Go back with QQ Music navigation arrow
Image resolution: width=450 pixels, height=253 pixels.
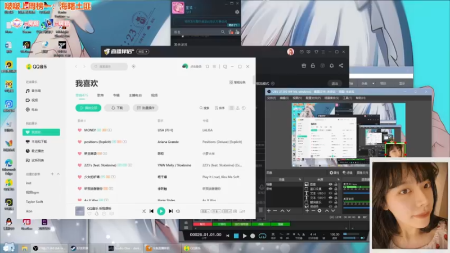pos(76,66)
